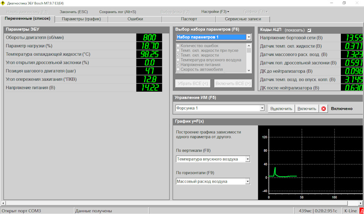The width and height of the screenshot is (364, 214).
Task: Click the Включить ВСЕ (>) button
Action: click(233, 83)
